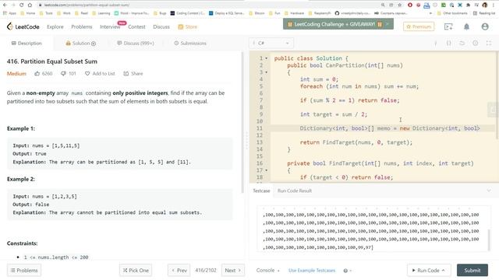Viewport: 499px width, 280px height.
Task: Open editor settings gear icon
Action: 476,44
